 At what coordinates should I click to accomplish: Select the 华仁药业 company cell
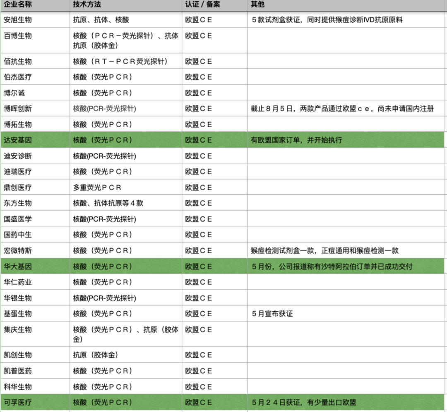(35, 282)
